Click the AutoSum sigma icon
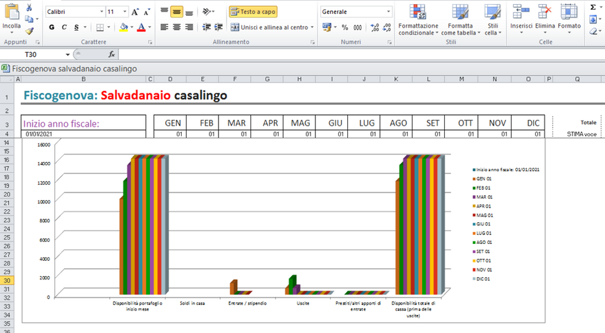 click(593, 7)
